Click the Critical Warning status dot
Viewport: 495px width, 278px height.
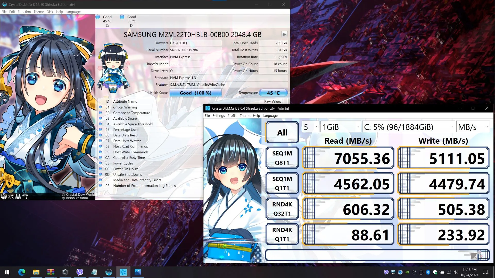coord(100,107)
